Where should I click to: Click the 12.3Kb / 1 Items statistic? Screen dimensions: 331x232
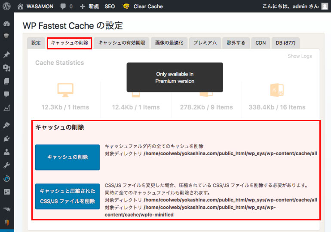(x=65, y=107)
